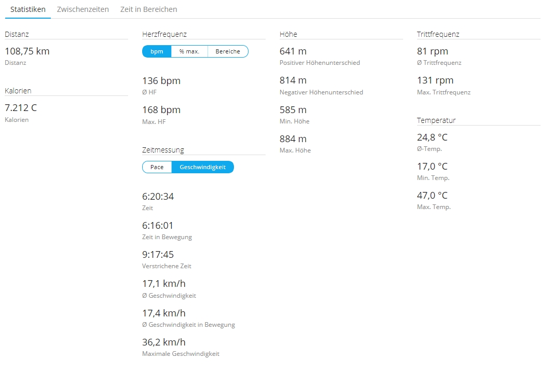This screenshot has width=553, height=387.
Task: Switch Zeitmessung to Pace
Action: click(x=157, y=167)
